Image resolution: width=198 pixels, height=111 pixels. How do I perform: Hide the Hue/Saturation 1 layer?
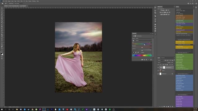click(158, 68)
